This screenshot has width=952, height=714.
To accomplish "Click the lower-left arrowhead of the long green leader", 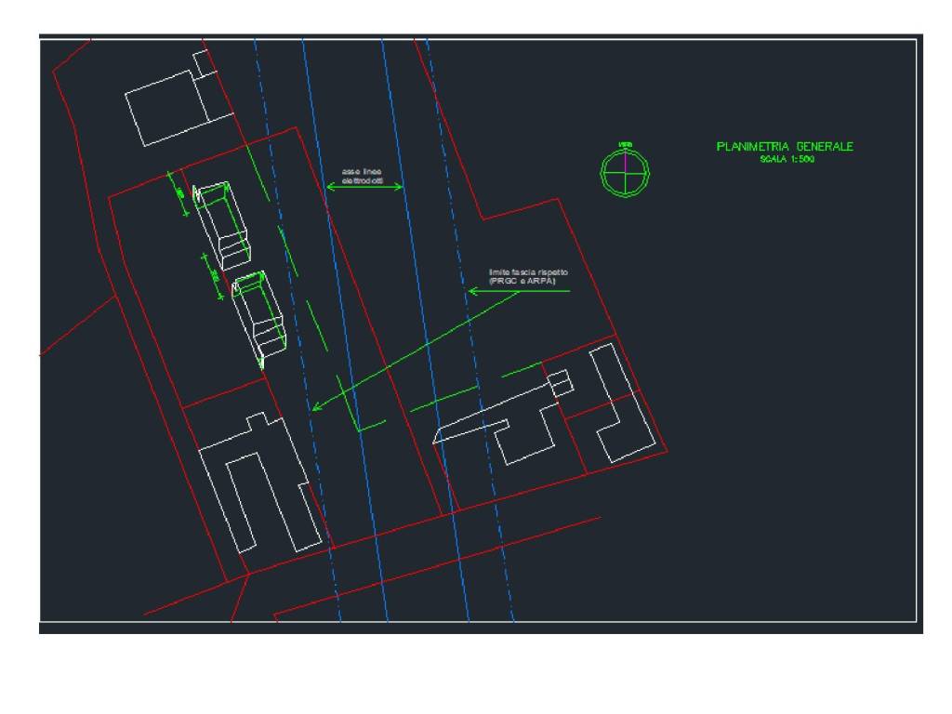I will [x=317, y=406].
